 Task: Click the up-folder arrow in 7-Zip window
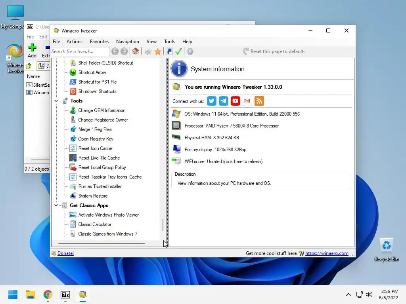click(29, 66)
